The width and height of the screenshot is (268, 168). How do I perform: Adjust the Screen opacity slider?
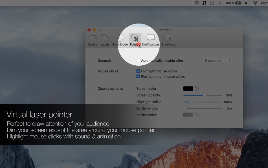202,95
